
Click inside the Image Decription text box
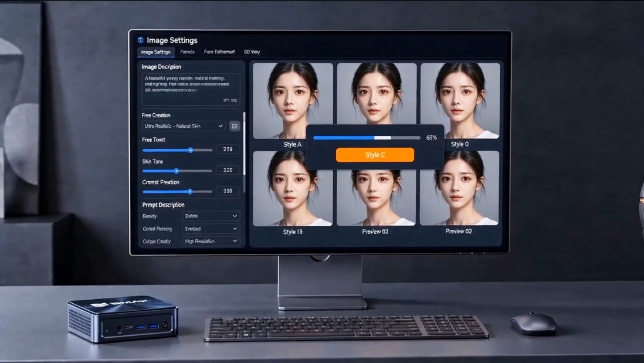(191, 89)
